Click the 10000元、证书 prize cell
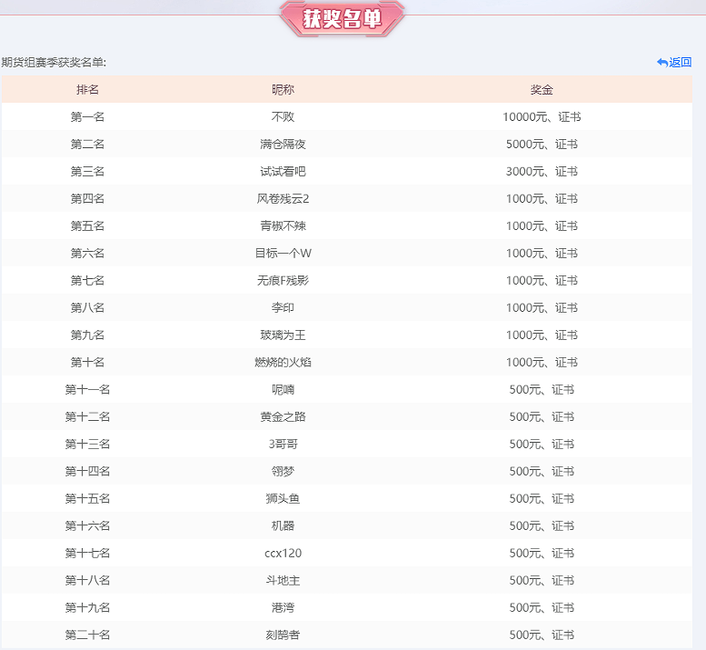Screen dimensions: 706x650 pos(542,117)
